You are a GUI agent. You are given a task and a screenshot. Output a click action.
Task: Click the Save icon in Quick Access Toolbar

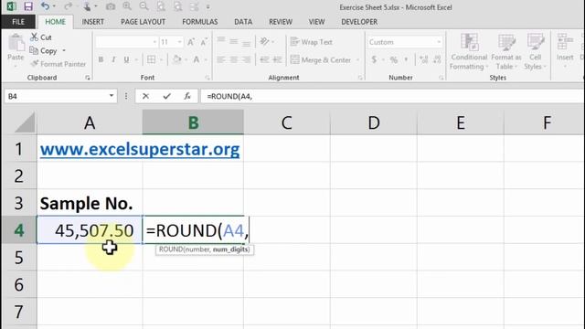tap(28, 6)
